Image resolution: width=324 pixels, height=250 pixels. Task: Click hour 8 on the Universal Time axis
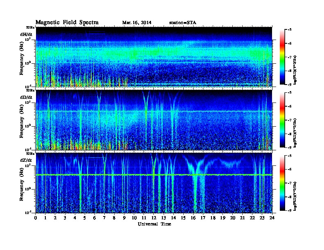point(114,218)
